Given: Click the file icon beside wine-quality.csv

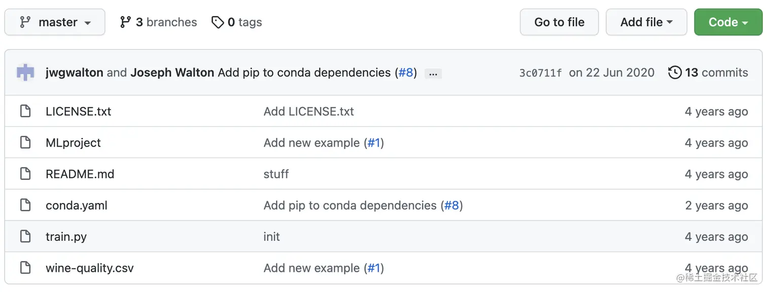Looking at the screenshot, I should click(x=25, y=268).
